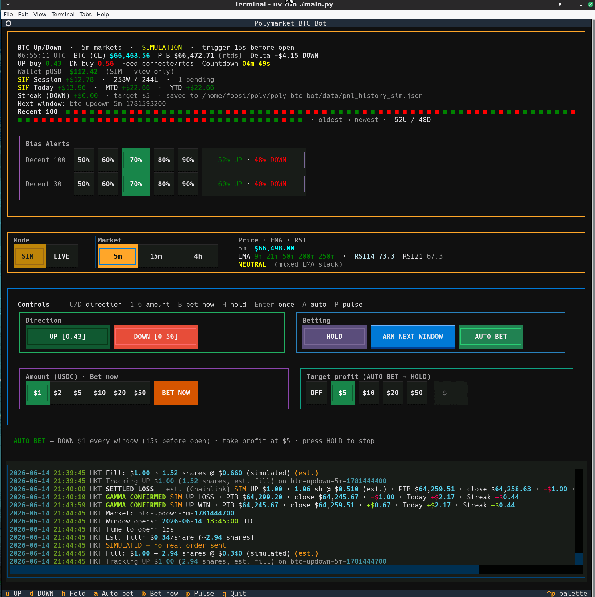
Task: Select the 4h market
Action: (x=198, y=256)
